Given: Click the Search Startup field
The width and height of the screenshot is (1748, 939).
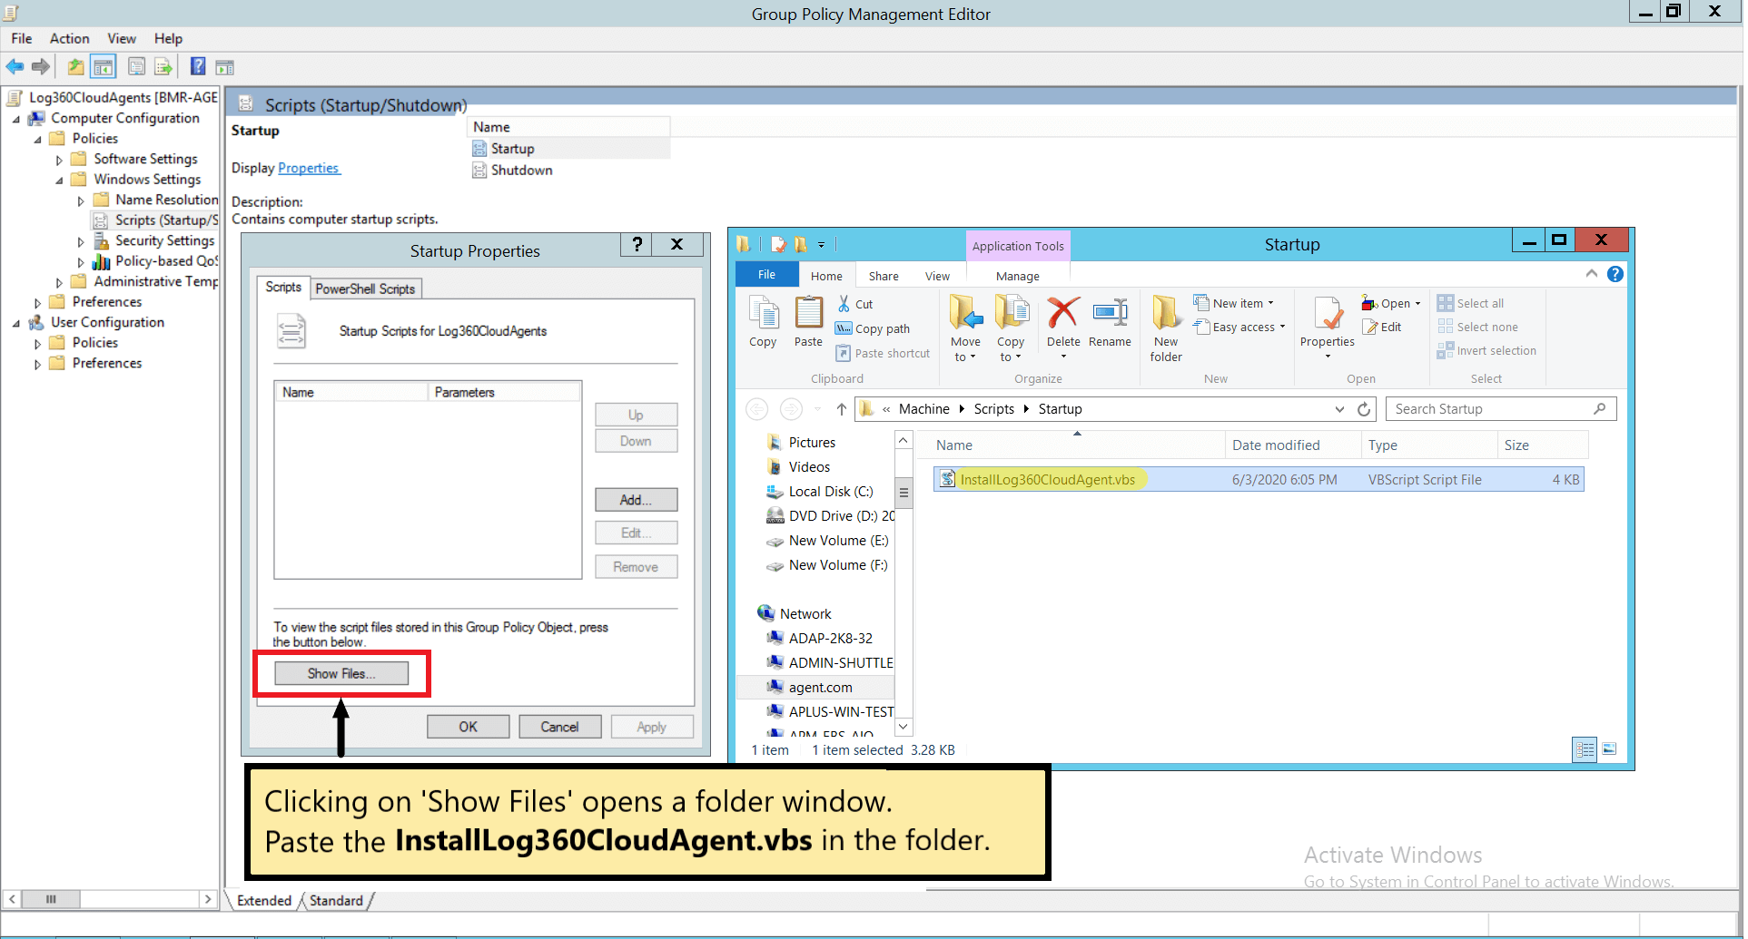Looking at the screenshot, I should (x=1501, y=409).
